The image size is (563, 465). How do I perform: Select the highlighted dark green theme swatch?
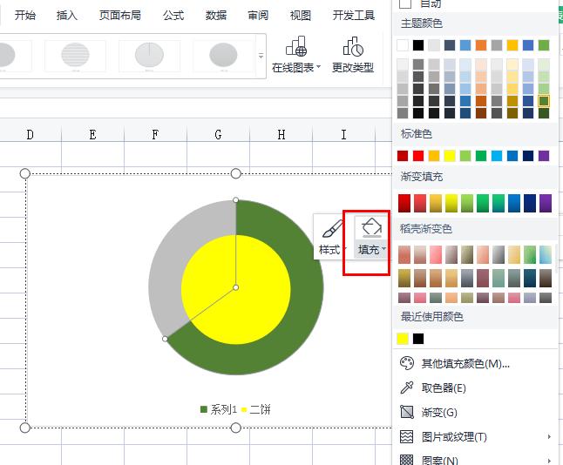[x=544, y=101]
